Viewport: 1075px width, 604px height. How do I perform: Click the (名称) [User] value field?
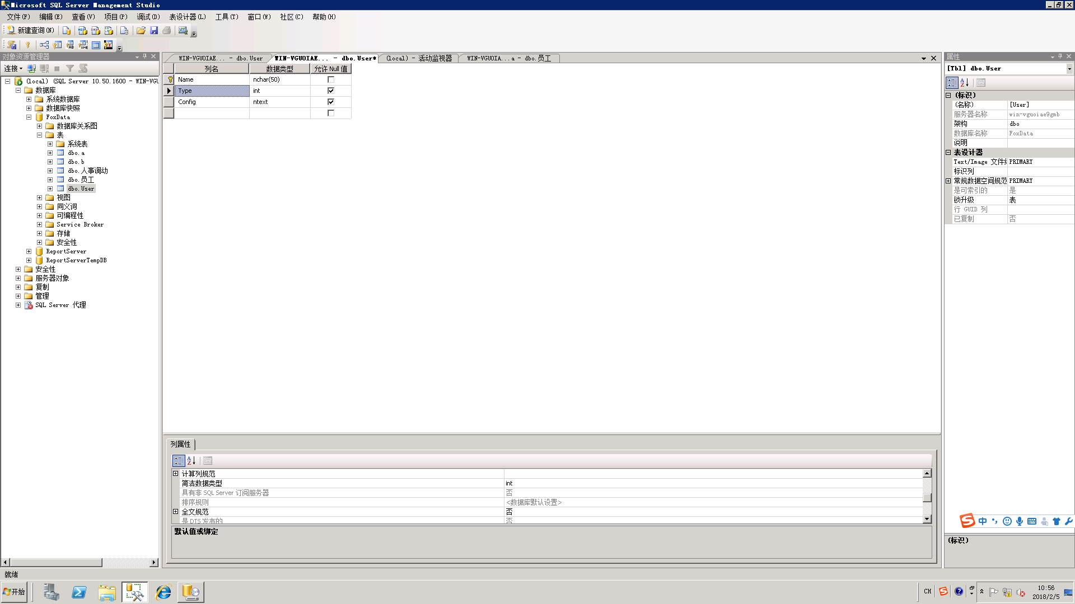point(1040,105)
